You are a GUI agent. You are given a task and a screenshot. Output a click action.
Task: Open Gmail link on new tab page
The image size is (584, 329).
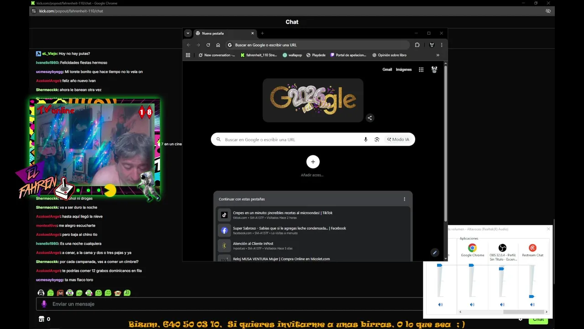(x=387, y=69)
